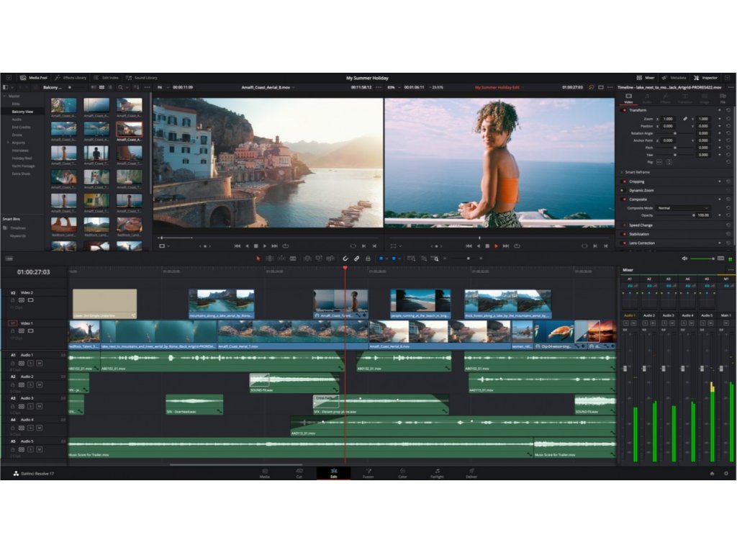
Task: Open the Fairlight page tab
Action: pyautogui.click(x=437, y=473)
